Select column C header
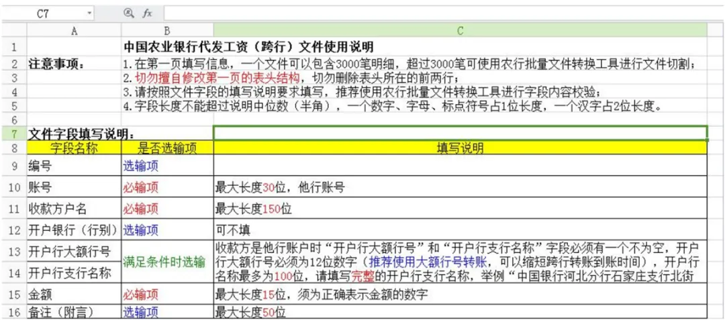 (x=460, y=30)
